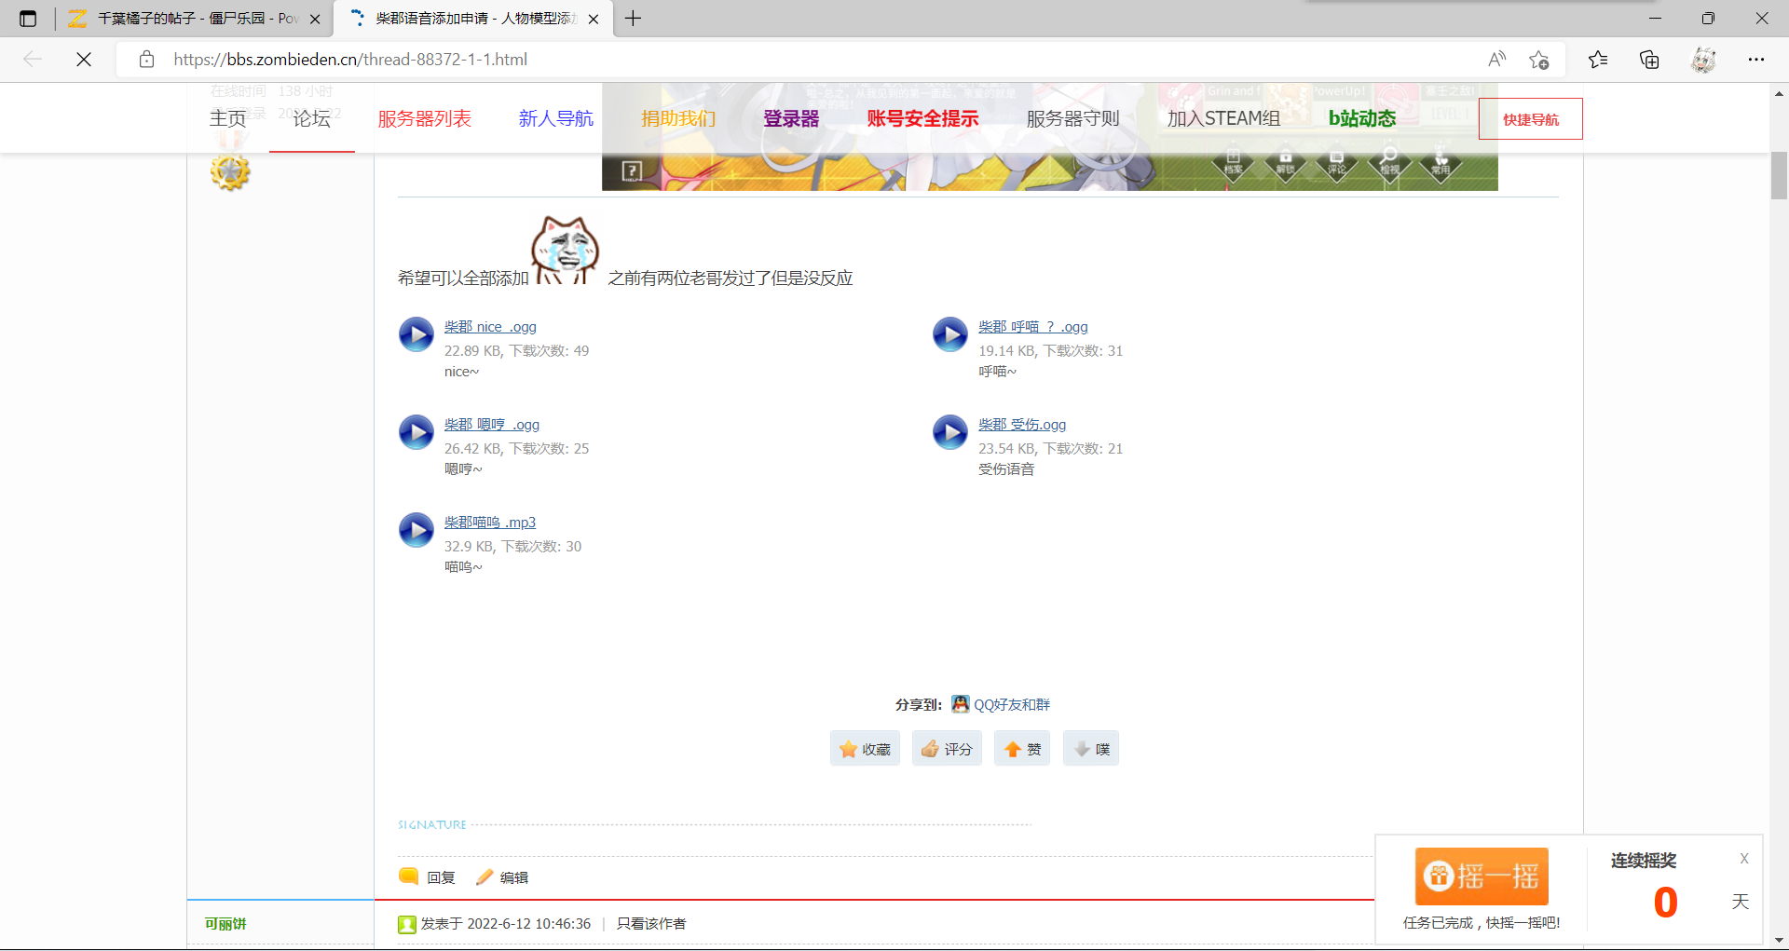Open a new browser tab
The width and height of the screenshot is (1789, 951).
coord(634,19)
